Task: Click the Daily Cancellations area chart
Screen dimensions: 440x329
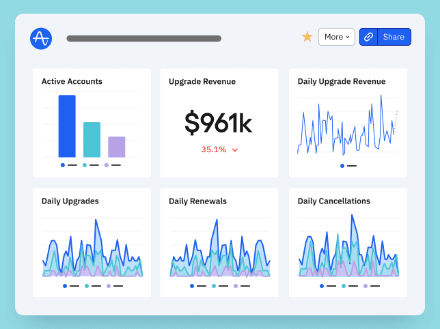Action: point(348,249)
